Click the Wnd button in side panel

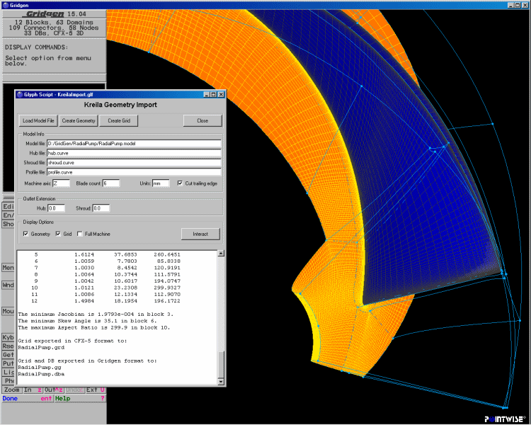pyautogui.click(x=8, y=285)
